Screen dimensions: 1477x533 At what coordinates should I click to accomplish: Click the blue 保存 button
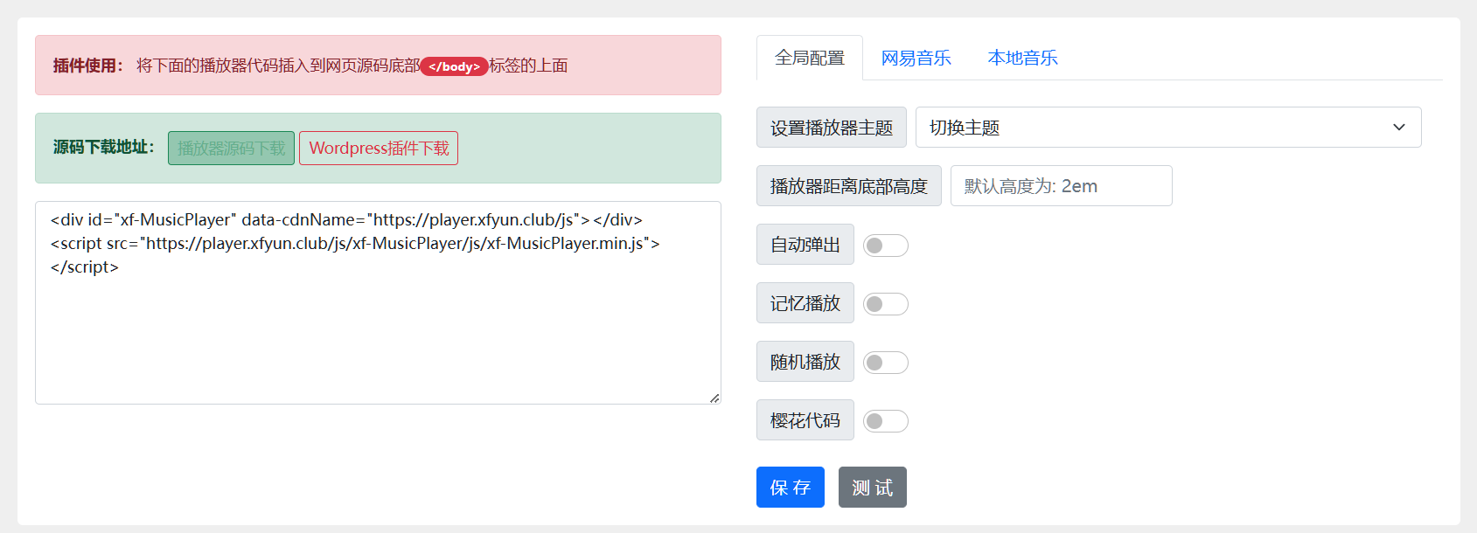pos(790,487)
